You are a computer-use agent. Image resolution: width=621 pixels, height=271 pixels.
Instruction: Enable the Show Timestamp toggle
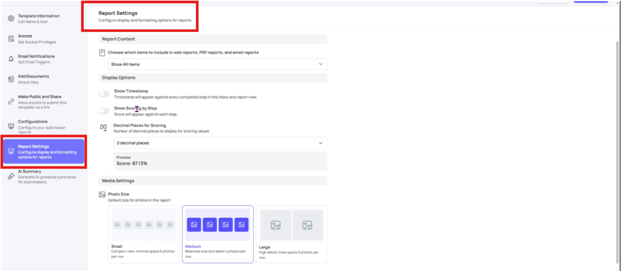point(104,94)
